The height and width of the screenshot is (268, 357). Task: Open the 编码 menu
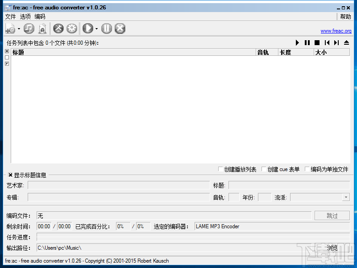pyautogui.click(x=40, y=17)
